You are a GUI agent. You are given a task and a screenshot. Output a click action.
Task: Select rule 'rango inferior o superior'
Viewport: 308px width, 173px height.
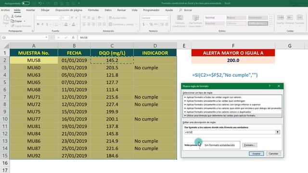coord(232,105)
